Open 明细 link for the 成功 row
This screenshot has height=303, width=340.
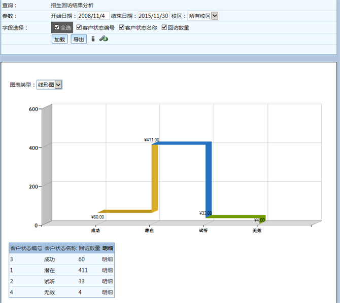pyautogui.click(x=108, y=259)
